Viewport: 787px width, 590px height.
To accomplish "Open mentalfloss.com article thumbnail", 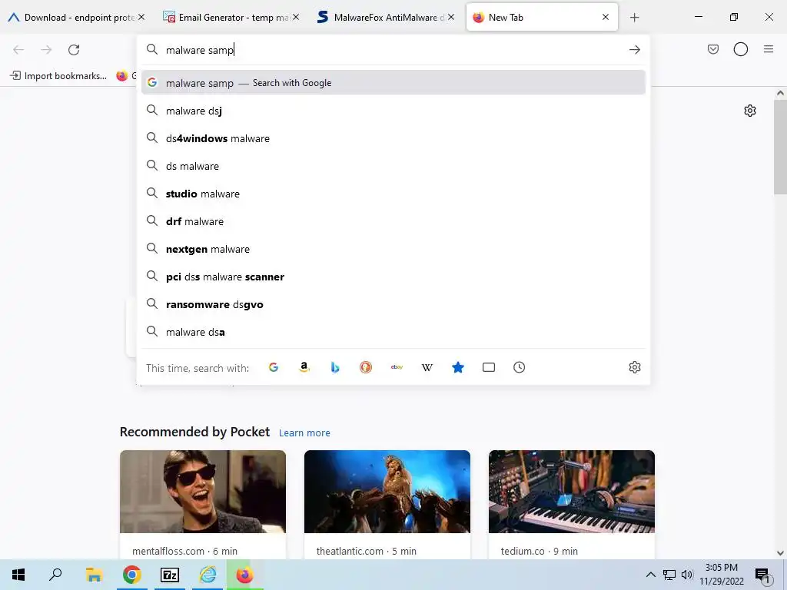I will coord(203,491).
